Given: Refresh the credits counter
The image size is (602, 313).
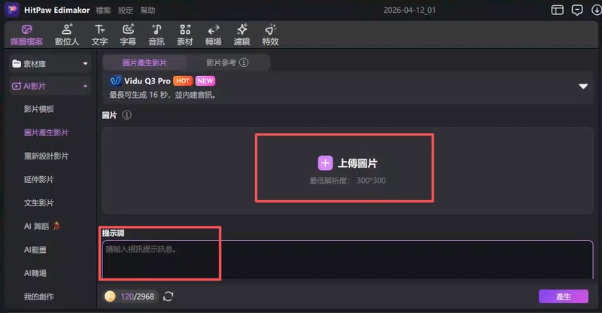Looking at the screenshot, I should pos(168,296).
